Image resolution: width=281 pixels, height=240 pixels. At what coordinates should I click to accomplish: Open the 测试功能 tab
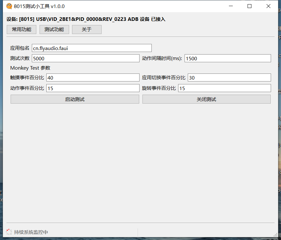54,29
